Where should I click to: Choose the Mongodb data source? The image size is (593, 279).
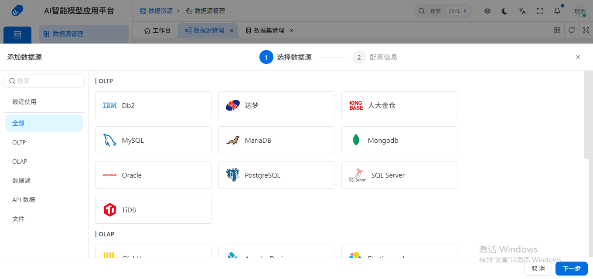(399, 140)
